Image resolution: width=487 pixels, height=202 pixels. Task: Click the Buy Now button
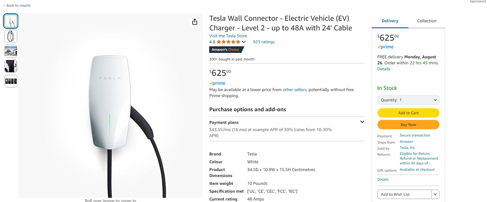(408, 125)
